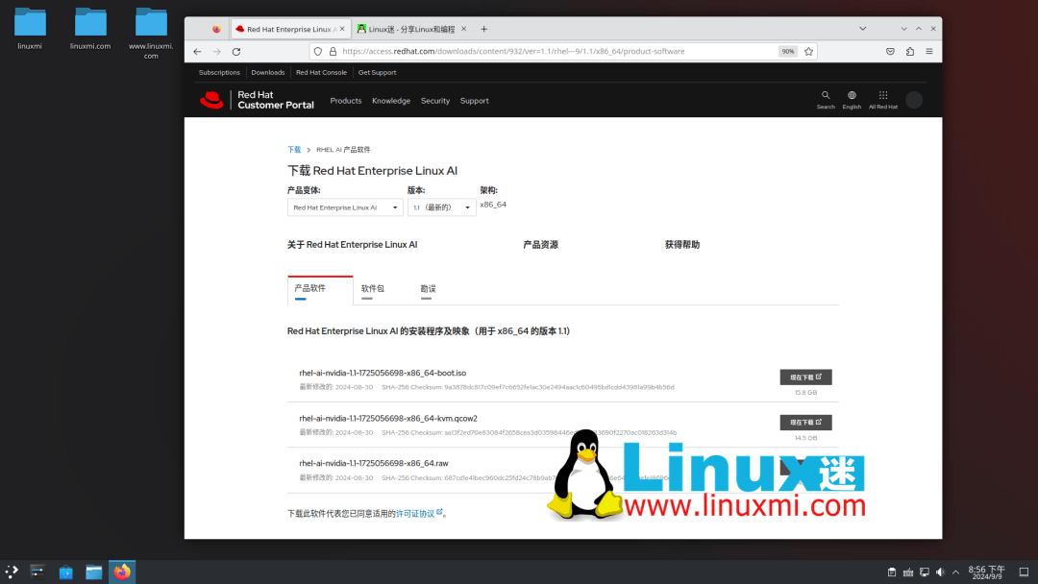Click the tracking protection shield icon
Screen dimensions: 1038x584
coord(317,51)
